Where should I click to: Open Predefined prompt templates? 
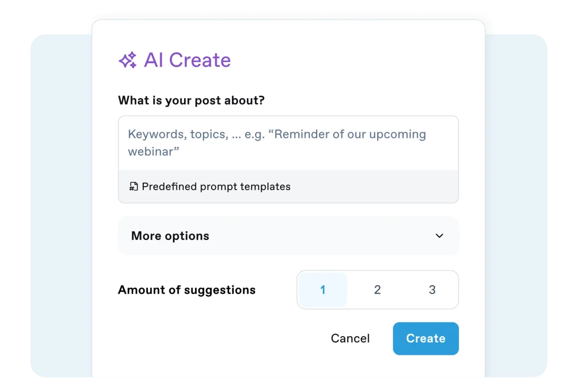click(x=216, y=186)
